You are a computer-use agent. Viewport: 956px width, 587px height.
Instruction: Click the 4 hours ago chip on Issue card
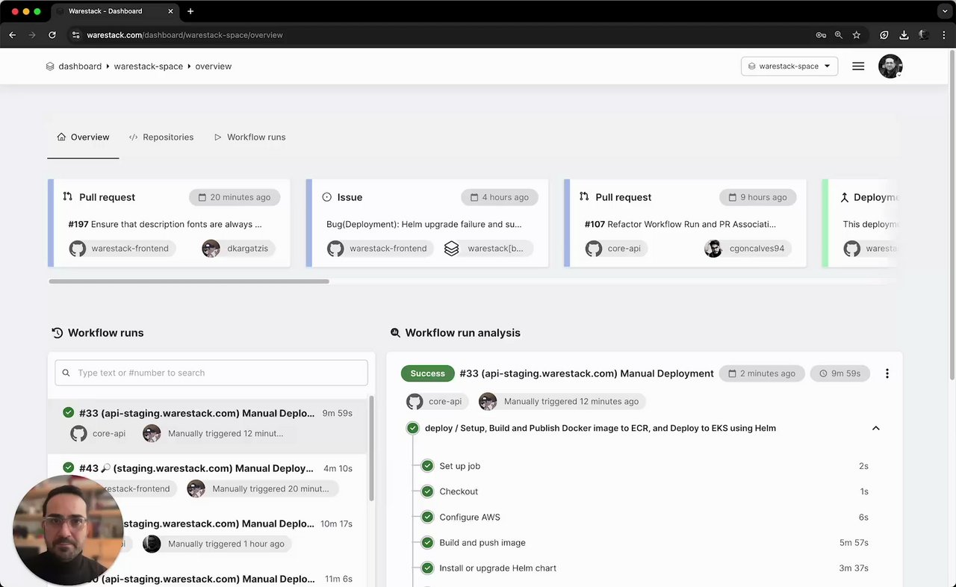[x=500, y=197]
